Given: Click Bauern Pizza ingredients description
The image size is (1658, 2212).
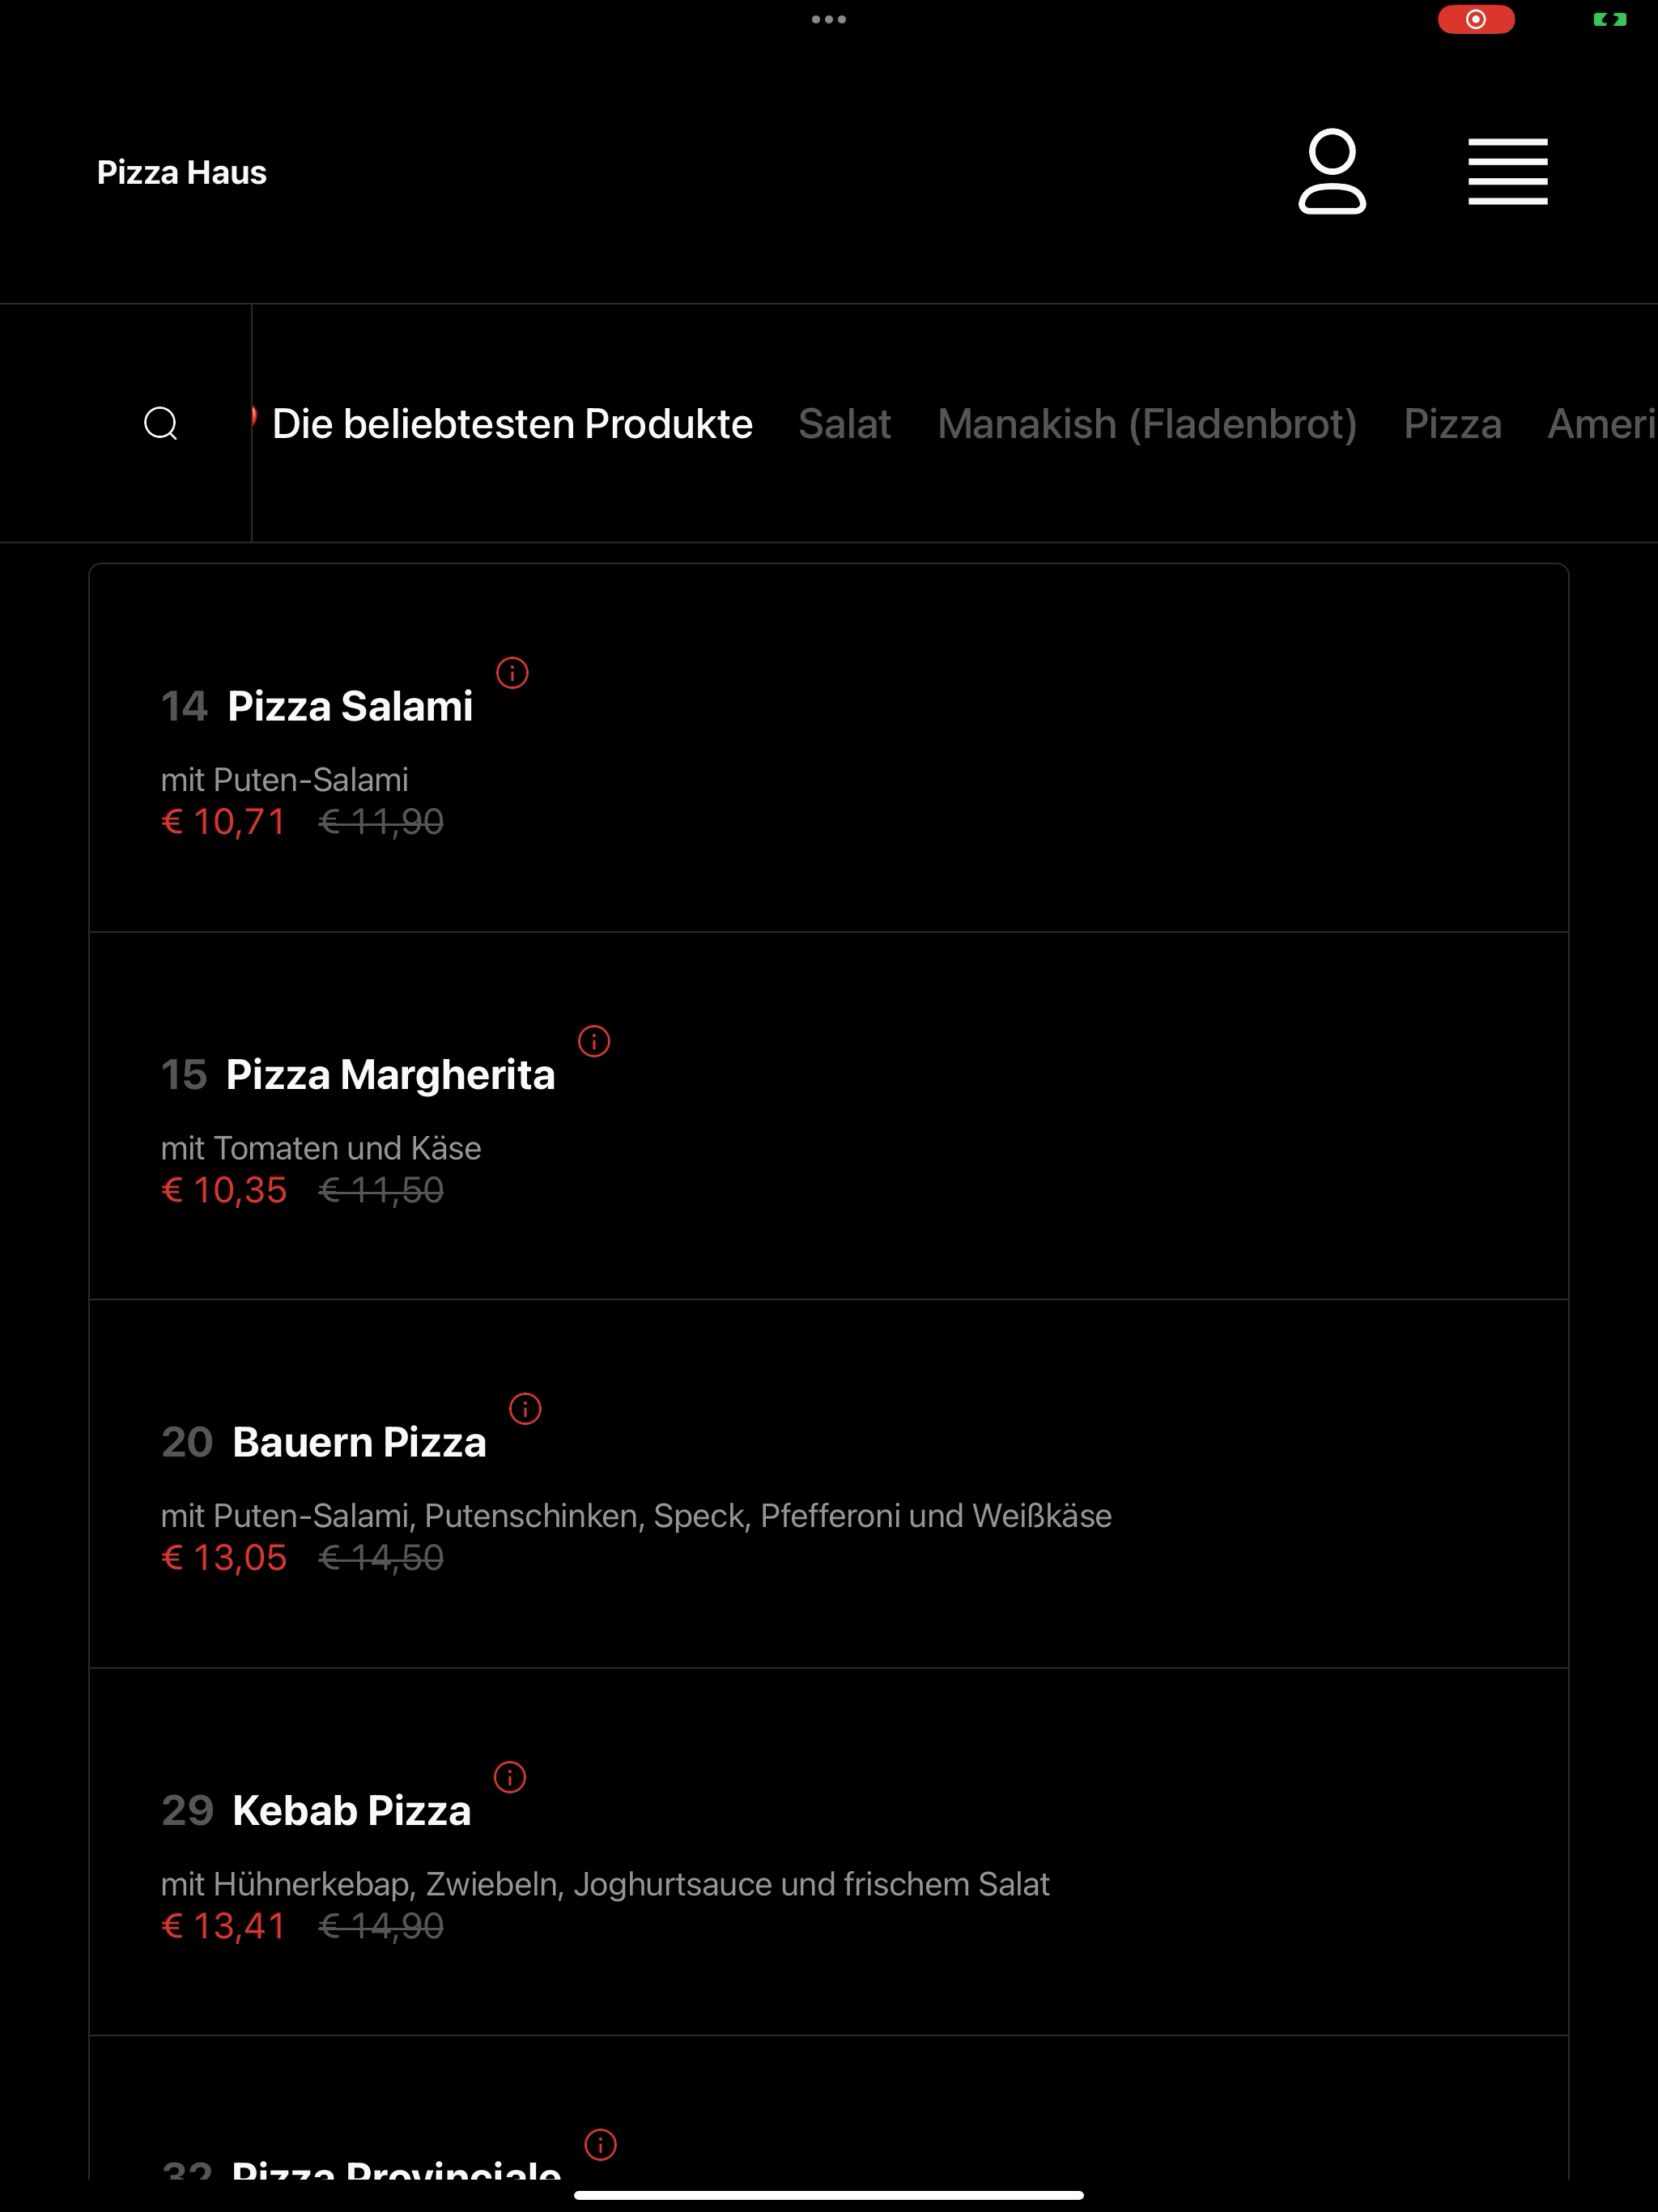Looking at the screenshot, I should click(636, 1516).
